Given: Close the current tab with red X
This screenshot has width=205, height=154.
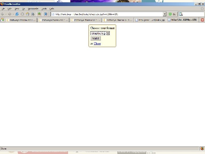Looking at the screenshot, I should (202, 20).
